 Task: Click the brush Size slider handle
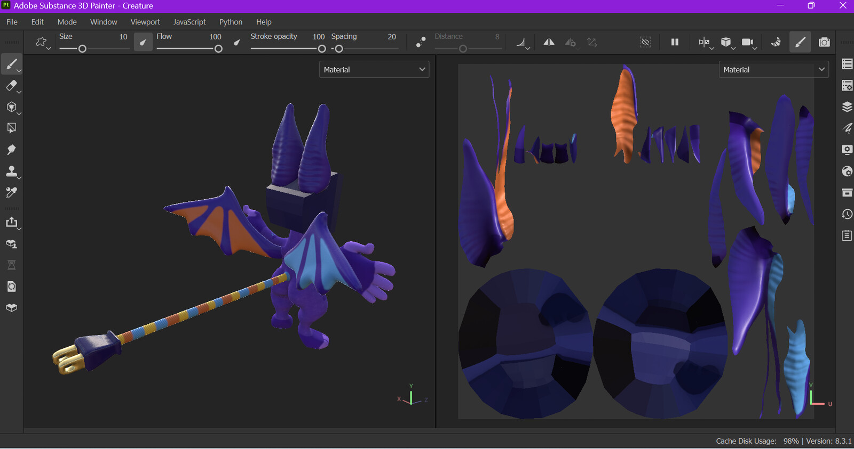[x=82, y=48]
